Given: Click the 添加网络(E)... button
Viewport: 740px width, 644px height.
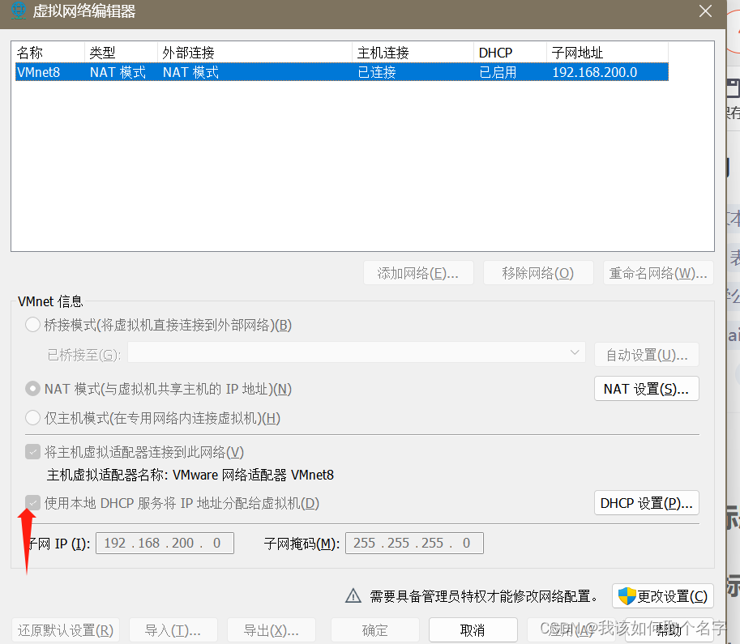Looking at the screenshot, I should (x=418, y=273).
